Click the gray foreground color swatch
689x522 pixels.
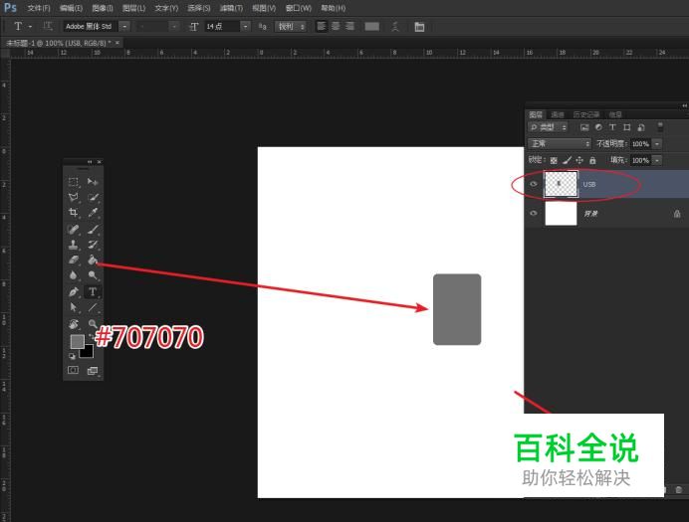click(77, 341)
